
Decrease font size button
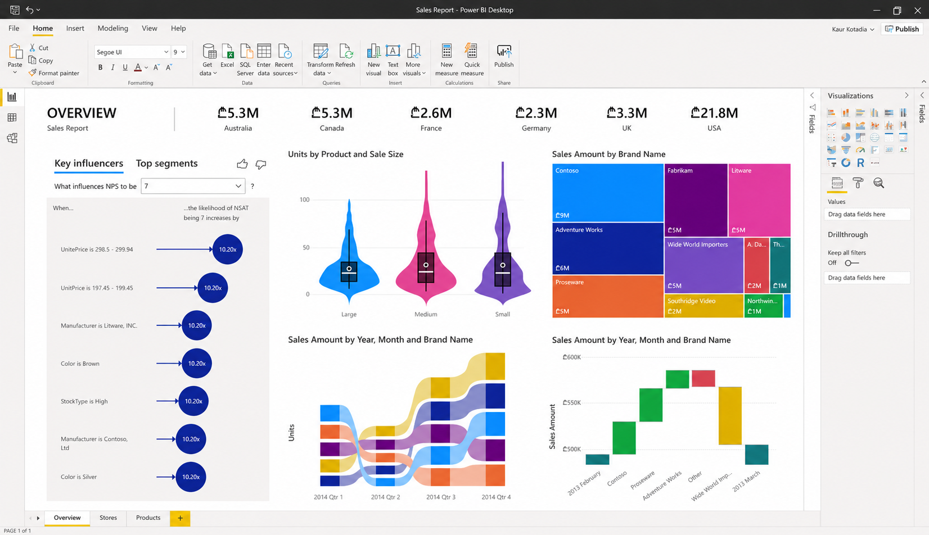click(x=169, y=67)
